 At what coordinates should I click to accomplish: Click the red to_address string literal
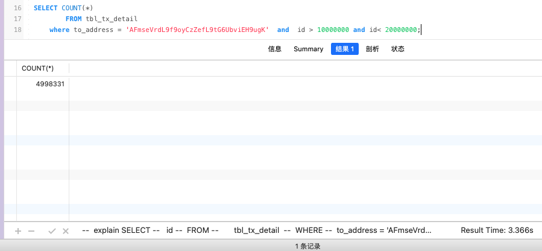tap(197, 30)
